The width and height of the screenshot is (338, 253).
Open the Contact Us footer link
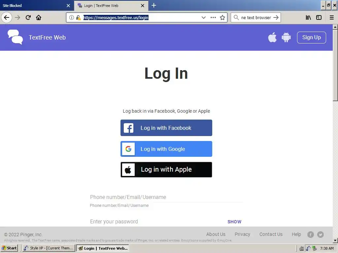[x=271, y=234]
